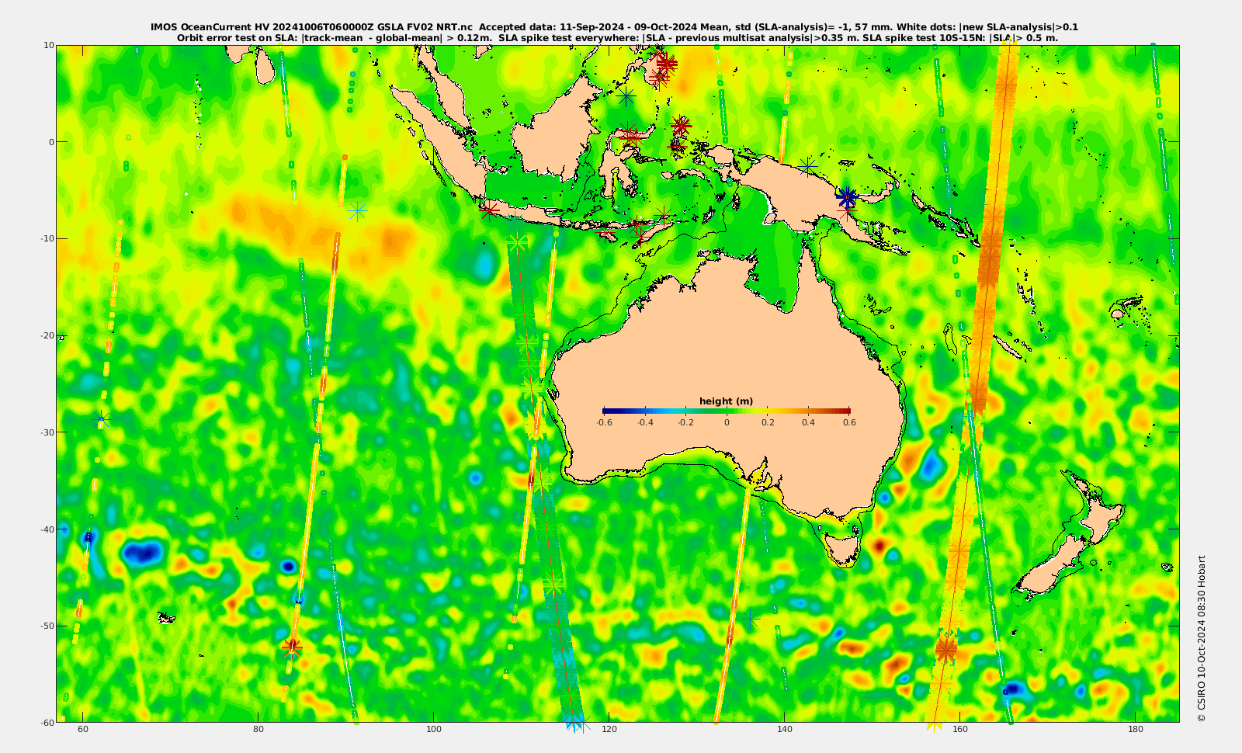Click the longitude axis label 60
The image size is (1242, 753).
click(83, 729)
